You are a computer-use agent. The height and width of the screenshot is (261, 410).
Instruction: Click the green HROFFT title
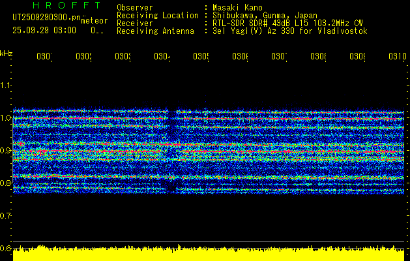[x=67, y=5]
